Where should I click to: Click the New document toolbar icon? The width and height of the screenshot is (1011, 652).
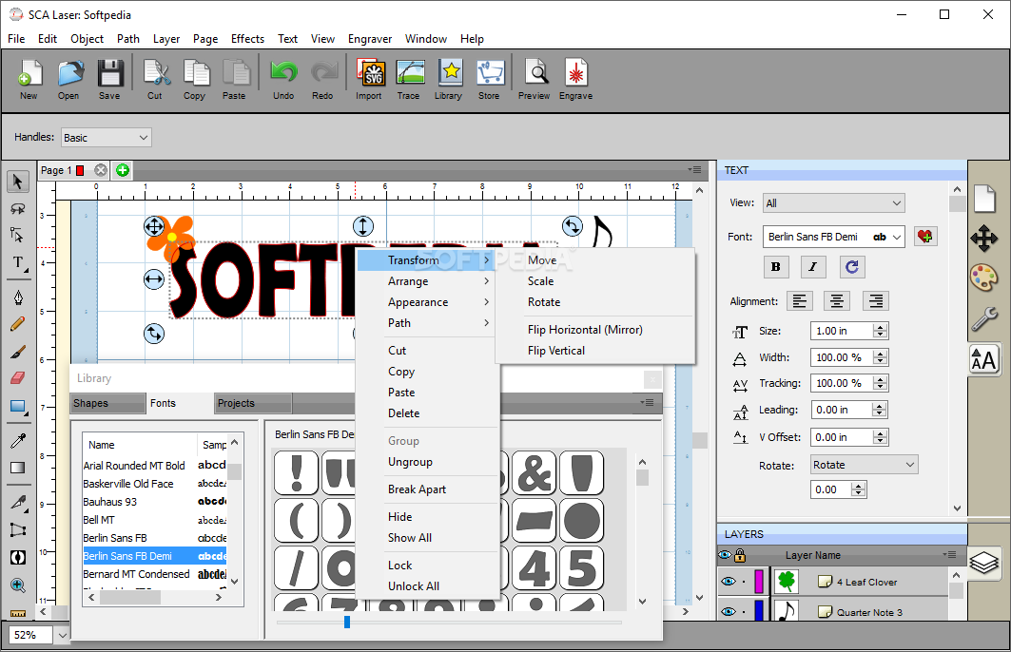[x=29, y=79]
